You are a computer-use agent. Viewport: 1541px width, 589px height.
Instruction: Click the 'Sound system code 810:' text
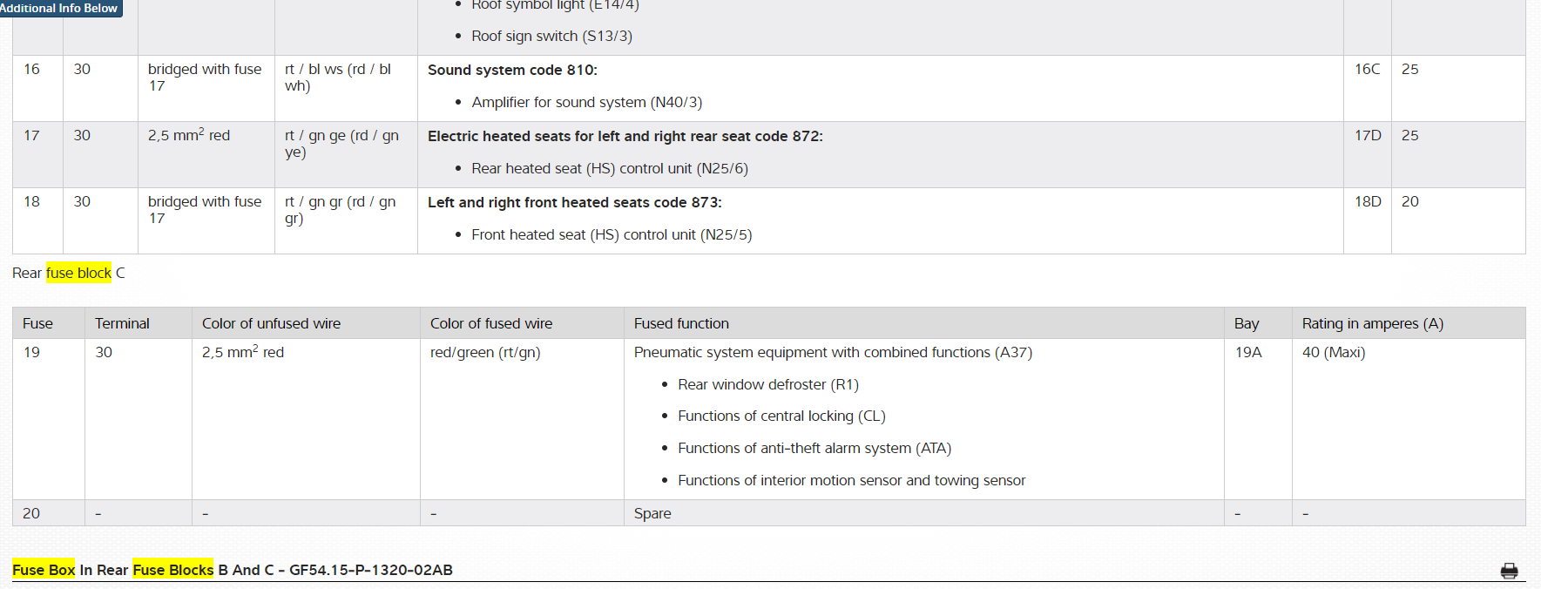[512, 70]
